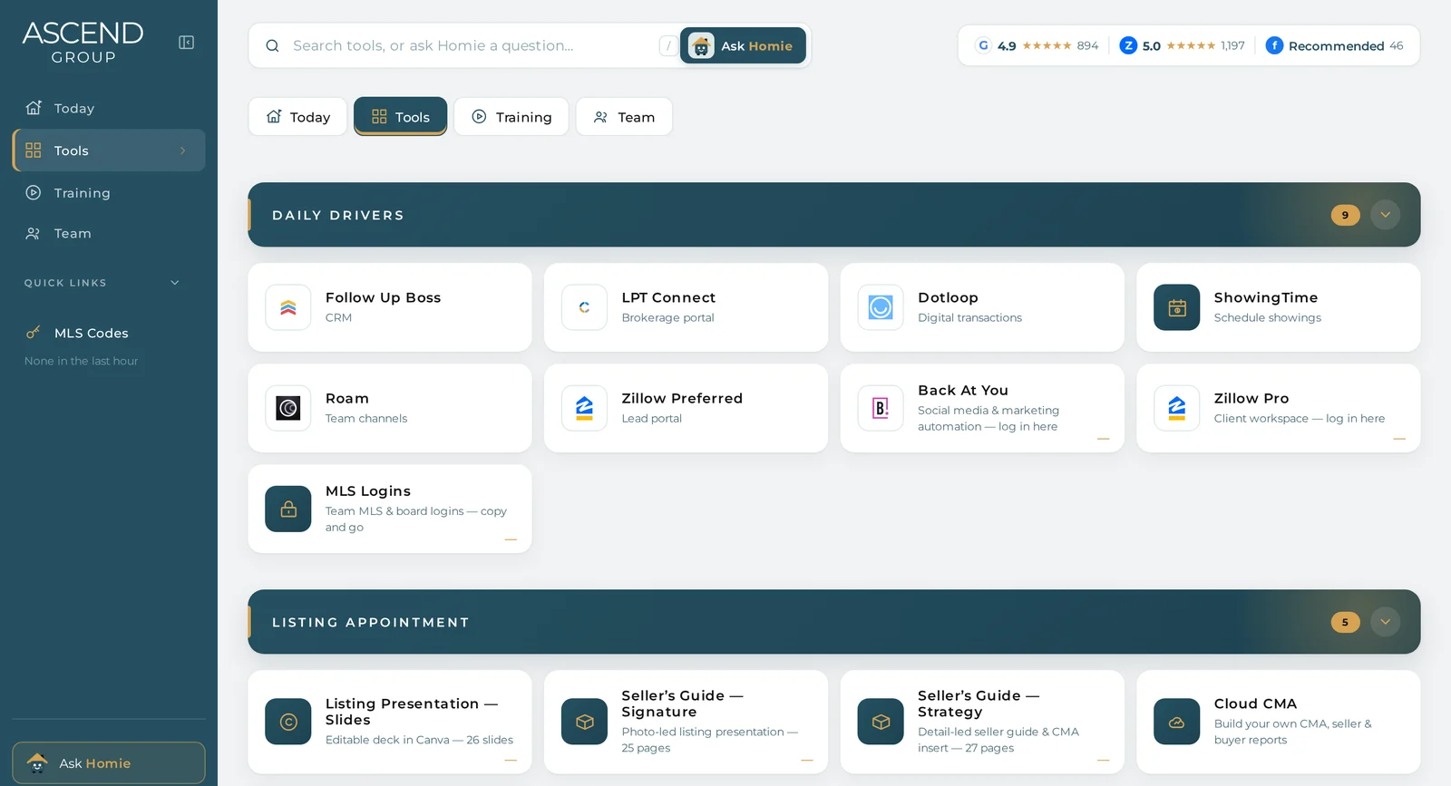The width and height of the screenshot is (1451, 786).
Task: Click the Seller's Guide Signature box icon
Action: coord(584,722)
